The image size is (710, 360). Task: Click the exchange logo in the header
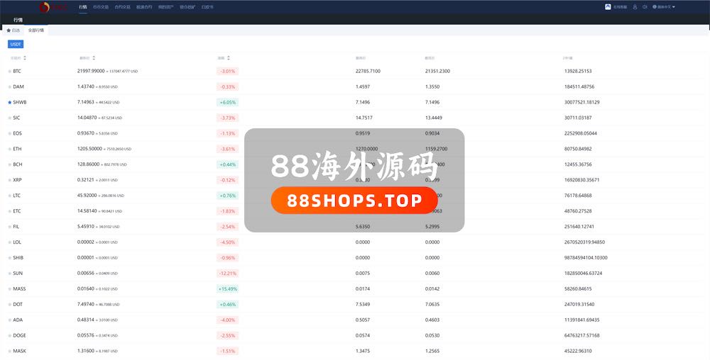(x=53, y=7)
